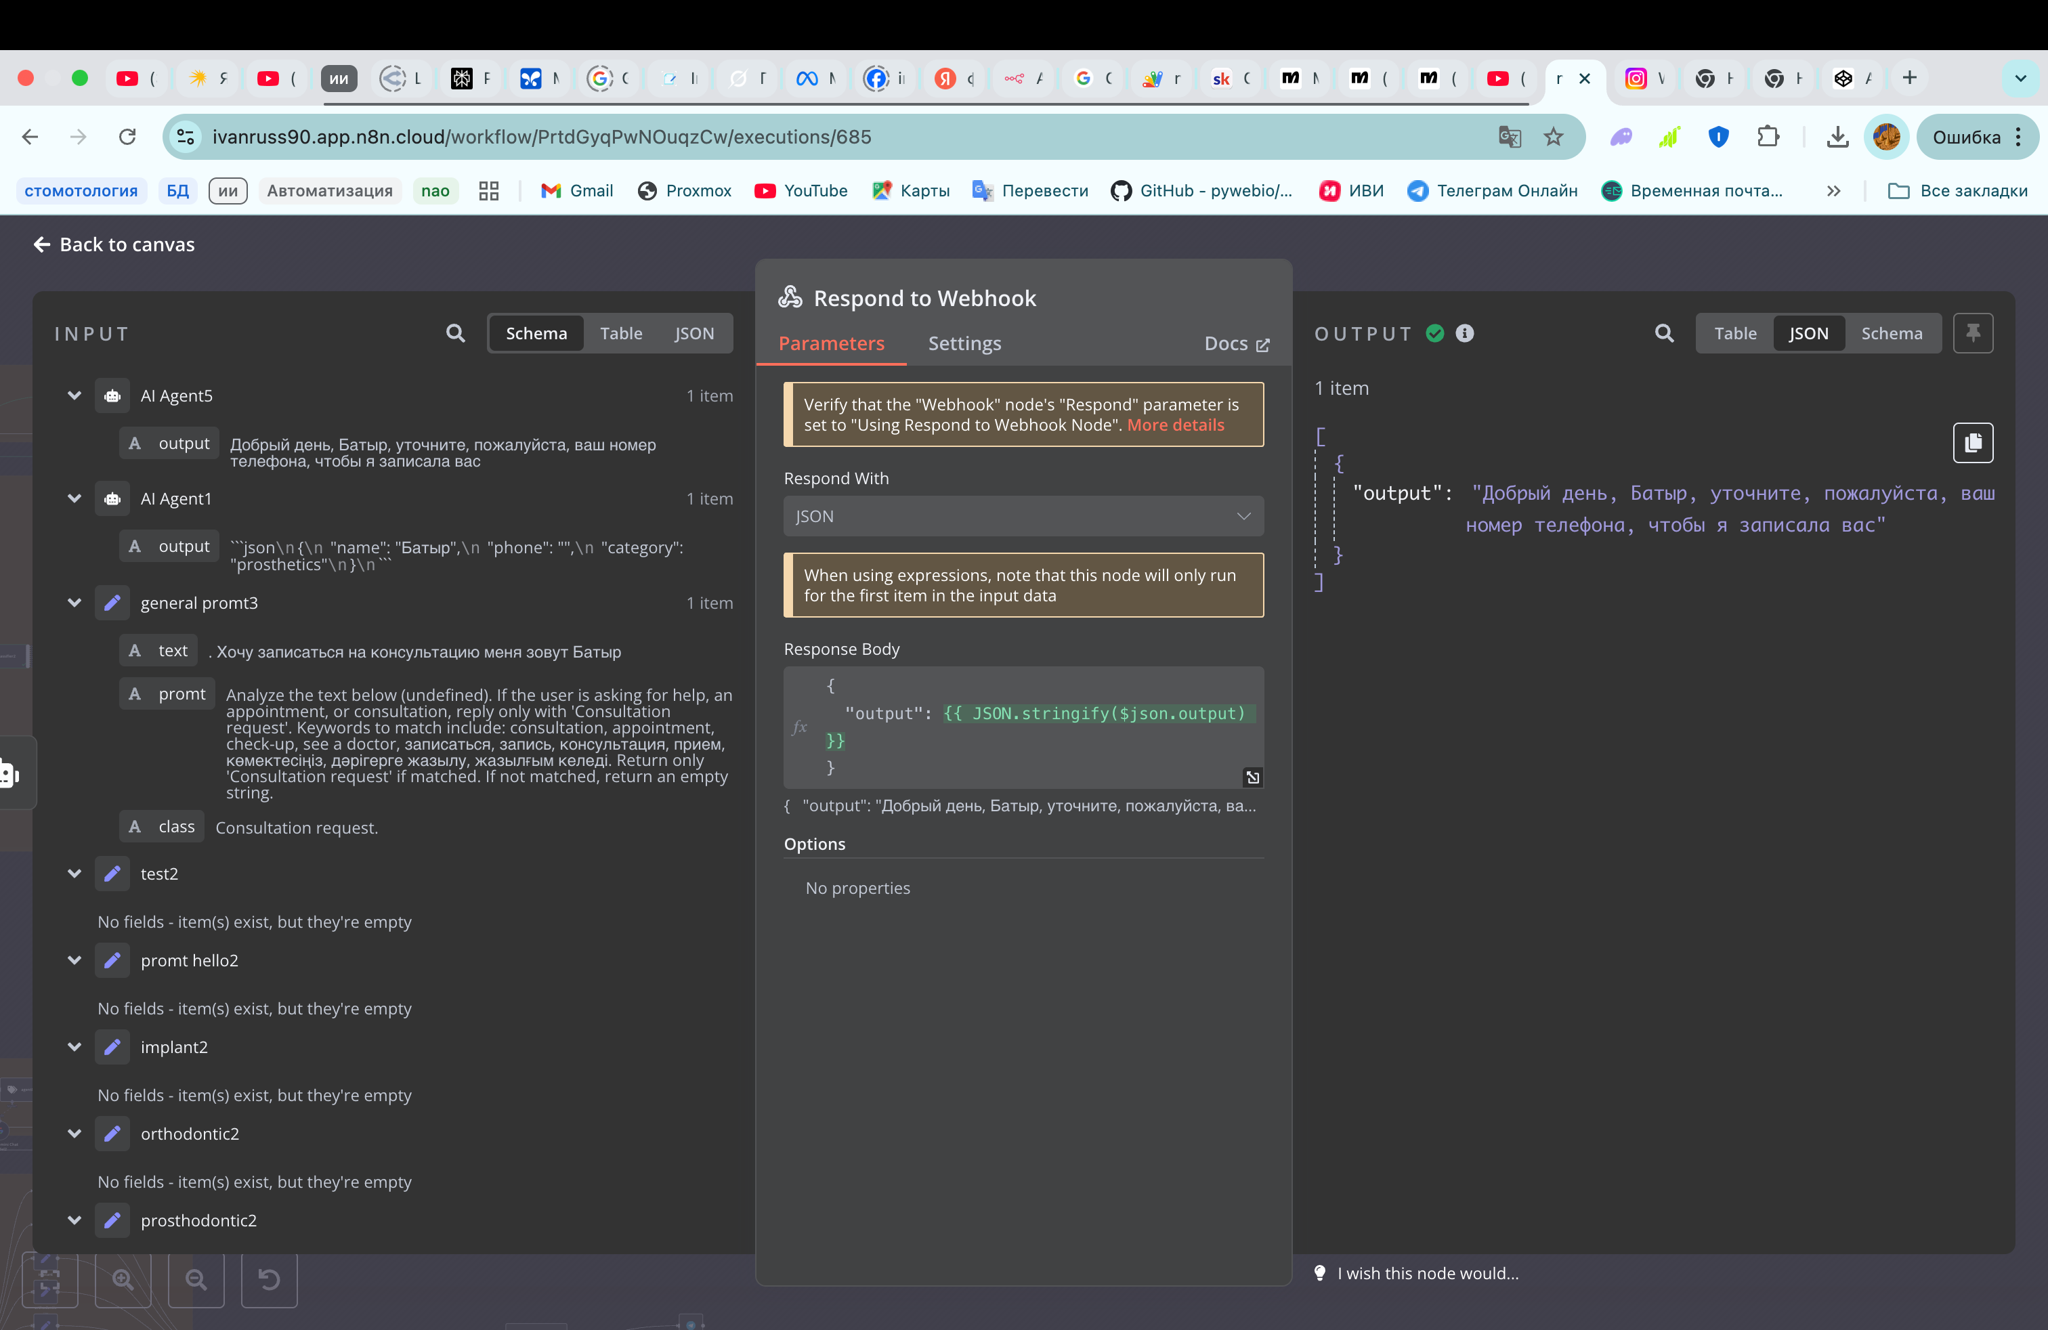2048x1330 pixels.
Task: Click the Back to canvas arrow
Action: (x=41, y=244)
